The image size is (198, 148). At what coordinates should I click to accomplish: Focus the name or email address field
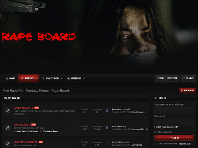pos(174,110)
